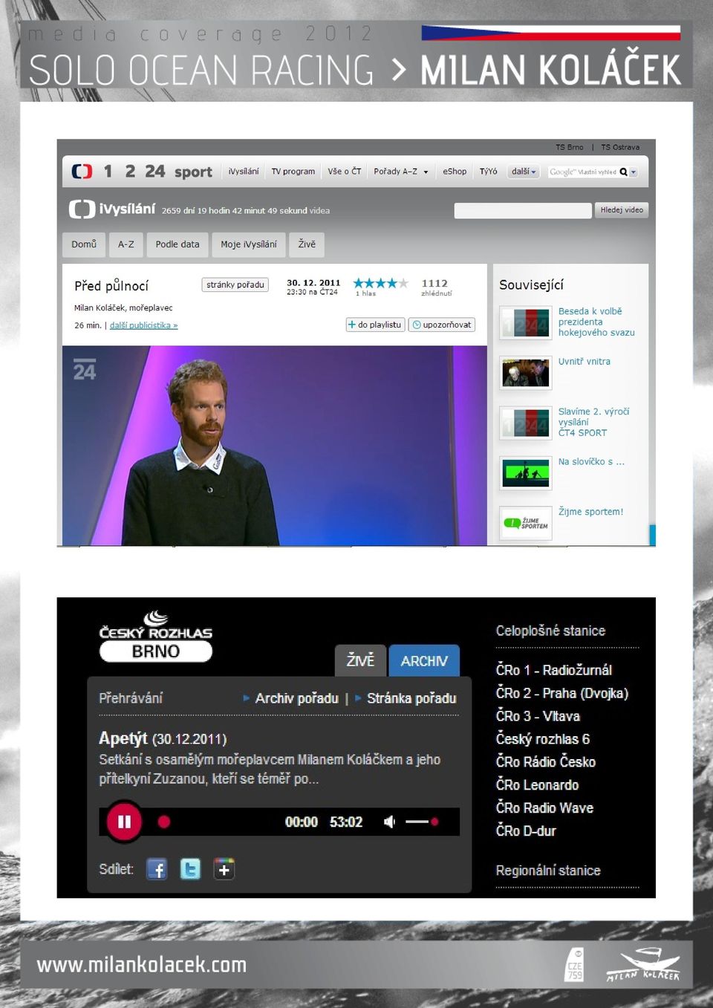
Task: Open TV program menu item
Action: click(x=293, y=172)
